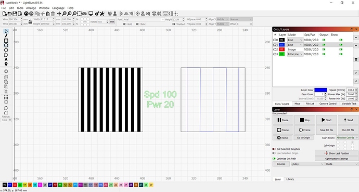Open the Arrange menu
This screenshot has height=192, width=359.
click(31, 8)
